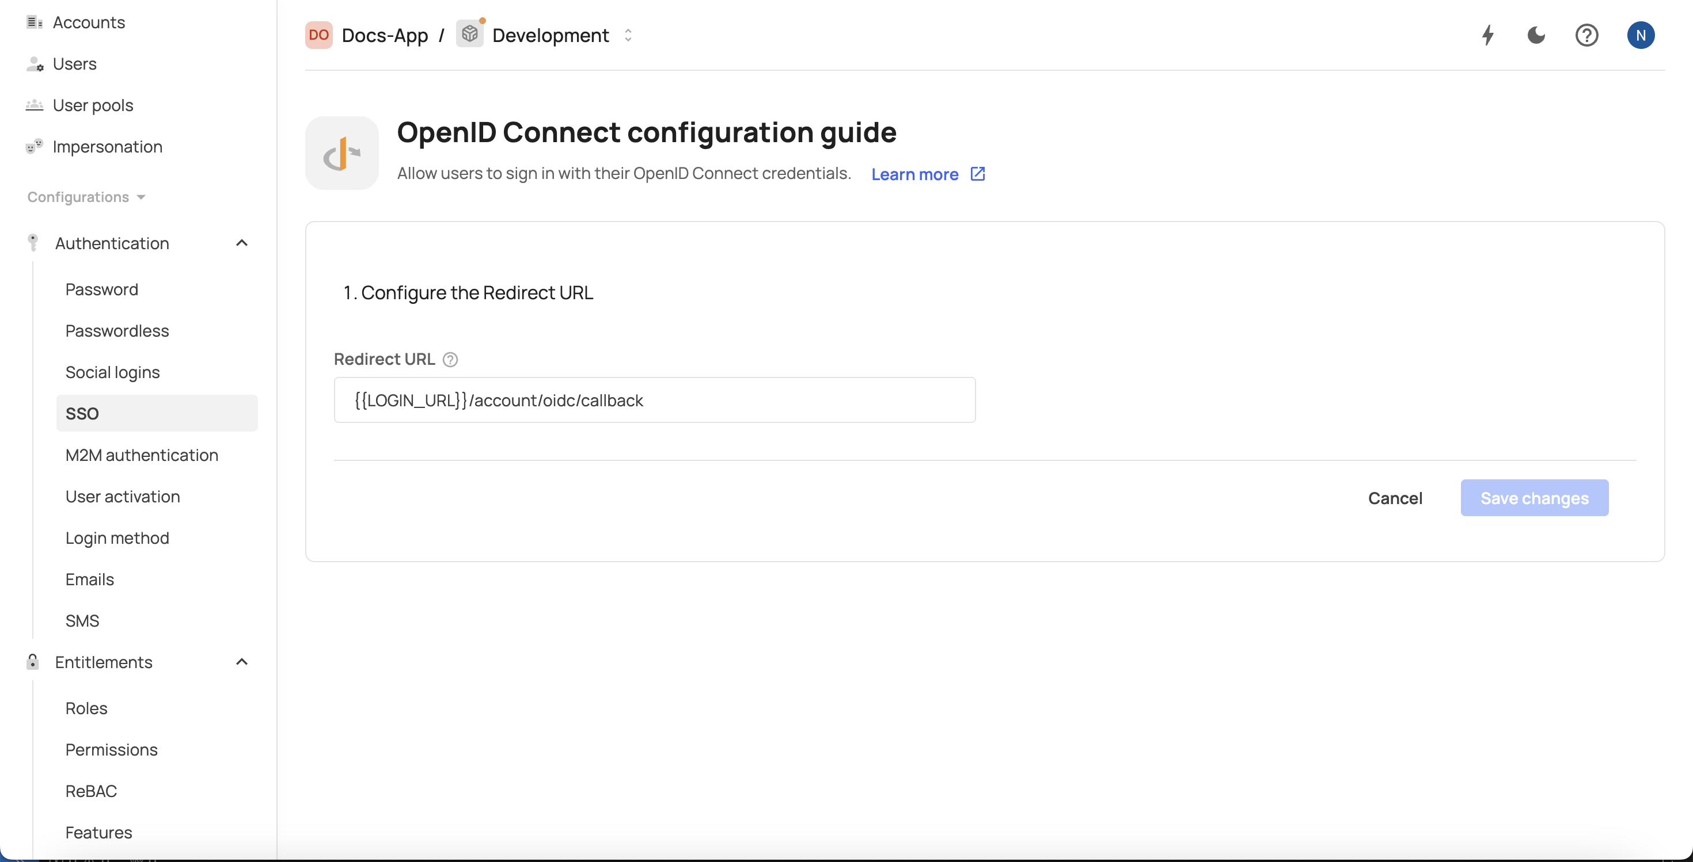Collapse the Authentication section
Image resolution: width=1693 pixels, height=862 pixels.
(x=241, y=242)
